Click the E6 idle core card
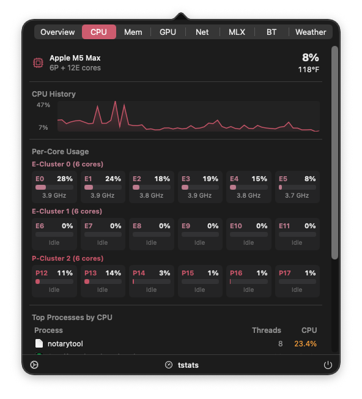Image resolution: width=362 pixels, height=399 pixels. tap(54, 234)
